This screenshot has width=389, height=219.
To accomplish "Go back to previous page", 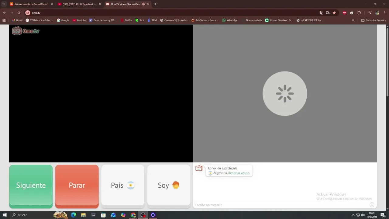I will (4, 13).
